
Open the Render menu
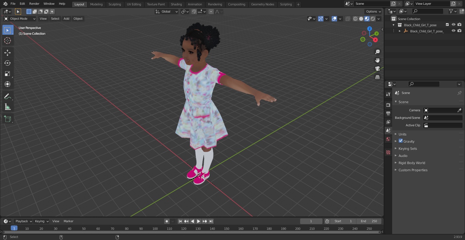pyautogui.click(x=34, y=4)
